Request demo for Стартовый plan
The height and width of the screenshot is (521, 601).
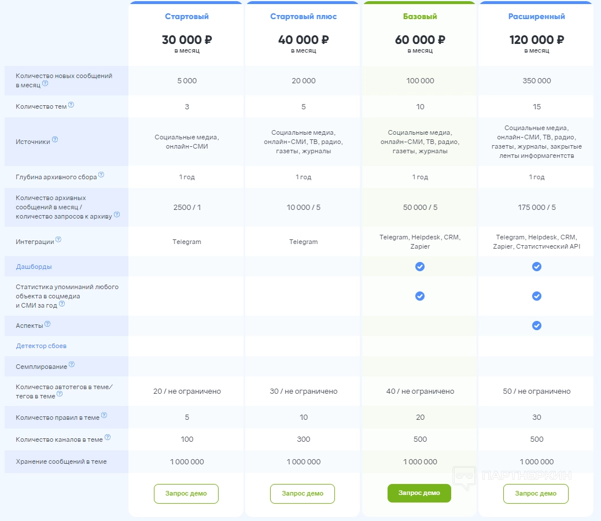point(186,493)
